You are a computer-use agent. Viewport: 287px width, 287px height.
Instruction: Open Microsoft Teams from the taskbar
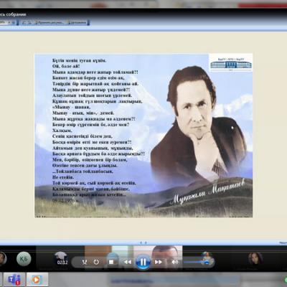pos(14,279)
